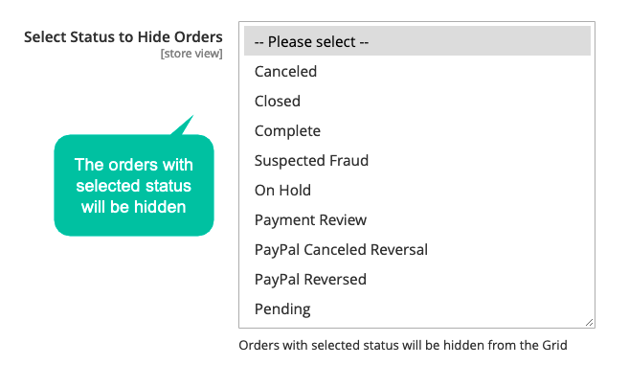Select the '-- Please select --' option
The width and height of the screenshot is (629, 365).
[x=416, y=41]
